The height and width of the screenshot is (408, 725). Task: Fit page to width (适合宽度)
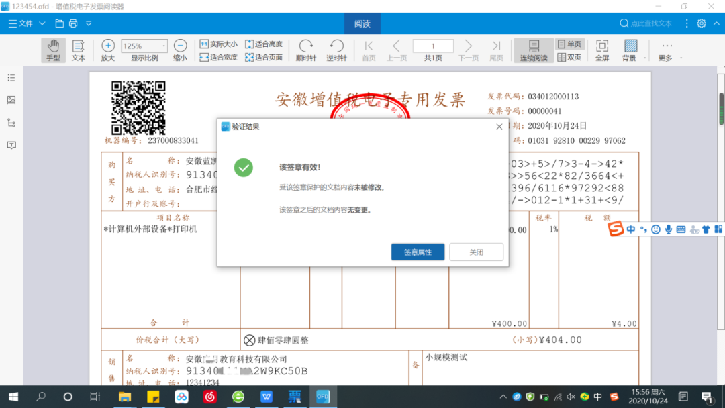click(218, 57)
